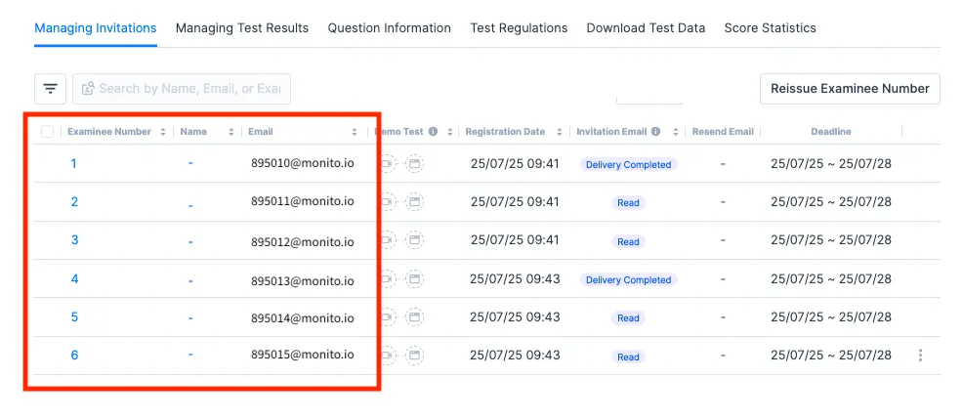The height and width of the screenshot is (419, 962).
Task: Switch to the Managing Invitations tab
Action: 95,28
